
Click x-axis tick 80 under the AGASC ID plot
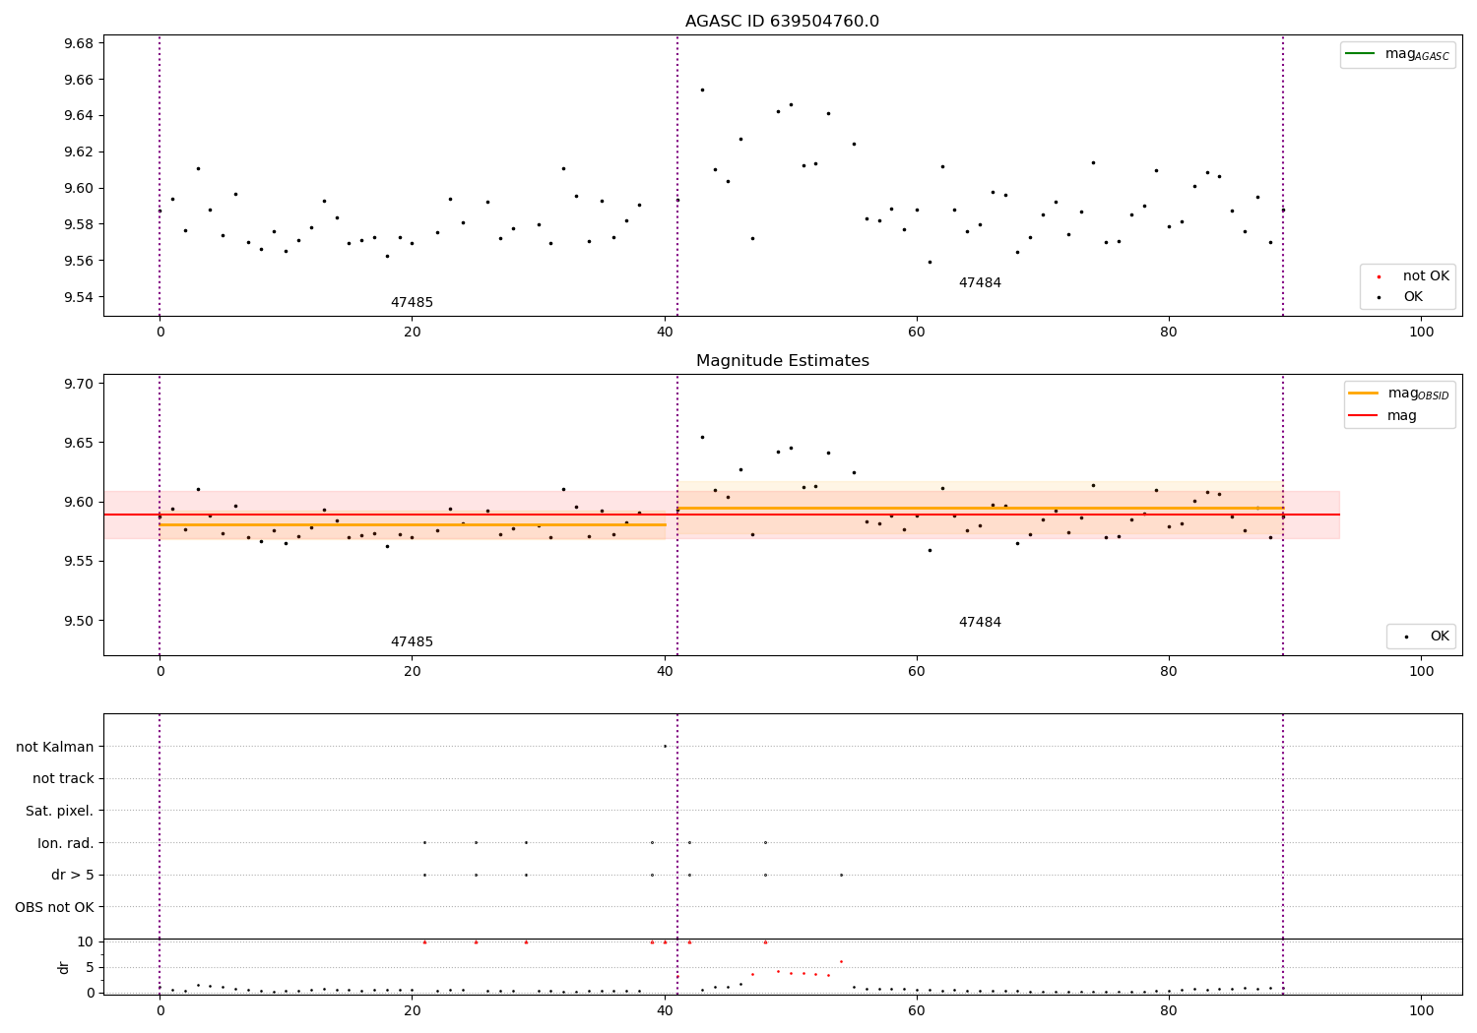point(1169,332)
